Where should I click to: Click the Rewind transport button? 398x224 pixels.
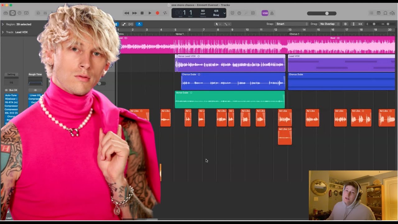click(x=127, y=13)
